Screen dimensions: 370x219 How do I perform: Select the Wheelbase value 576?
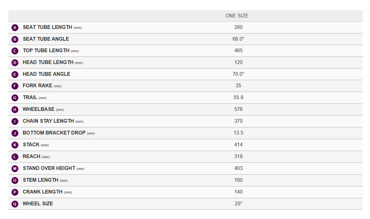238,109
